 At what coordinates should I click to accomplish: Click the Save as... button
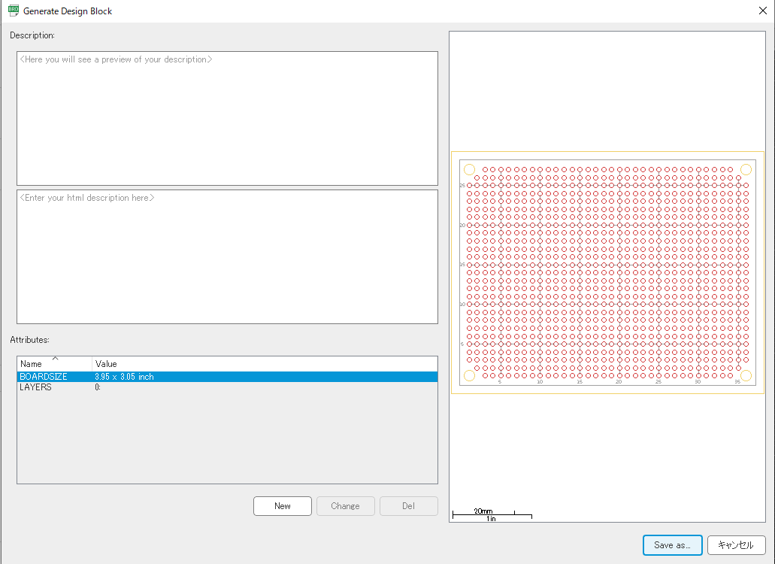pyautogui.click(x=672, y=544)
